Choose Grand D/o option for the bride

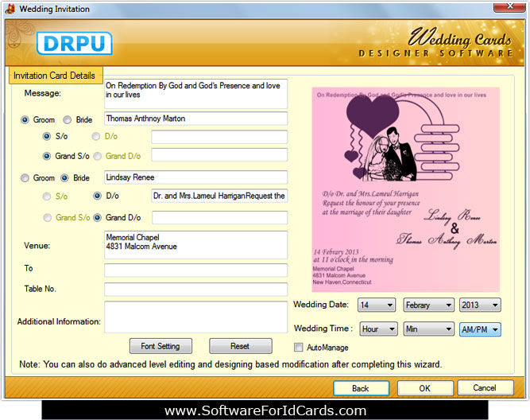(98, 218)
